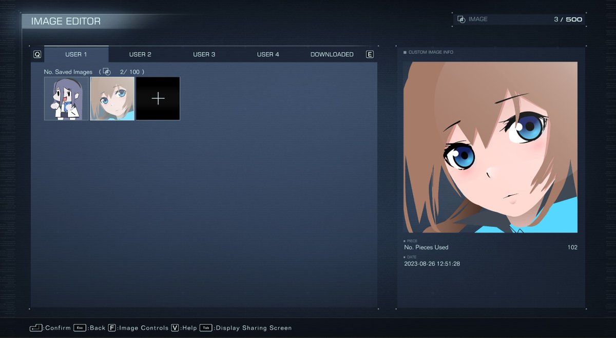Open the DOWNLOADED tab
This screenshot has width=616, height=338.
coord(332,54)
